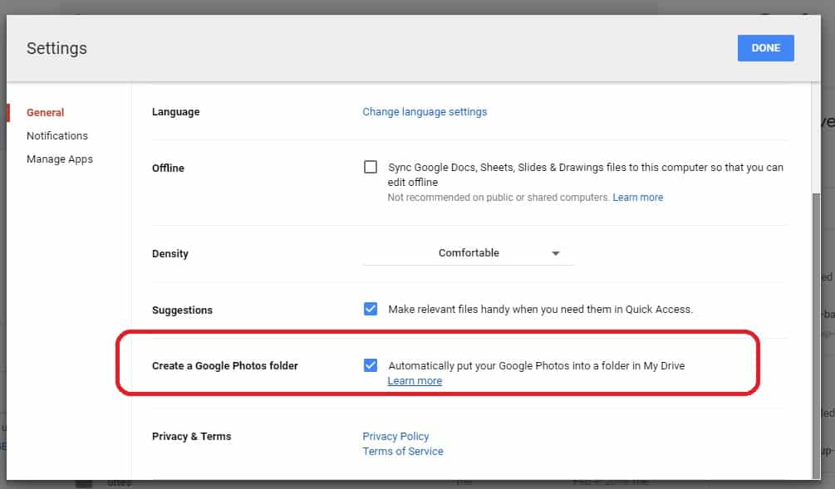
Task: Click the Language row label
Action: (x=176, y=112)
